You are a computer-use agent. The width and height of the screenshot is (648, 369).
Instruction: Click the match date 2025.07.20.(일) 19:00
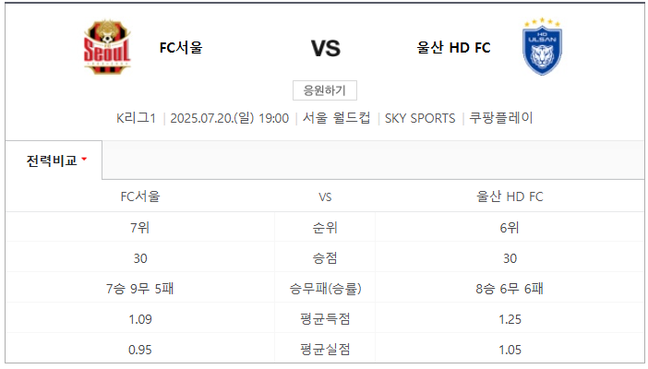(x=229, y=118)
